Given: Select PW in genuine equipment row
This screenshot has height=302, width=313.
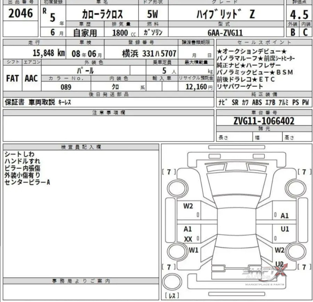Looking at the screenshot, I should coord(305,103).
